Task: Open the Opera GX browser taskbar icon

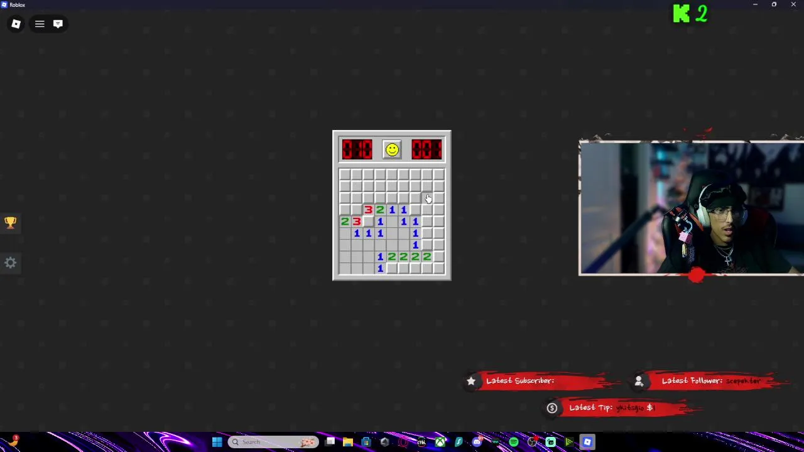Action: click(x=403, y=442)
